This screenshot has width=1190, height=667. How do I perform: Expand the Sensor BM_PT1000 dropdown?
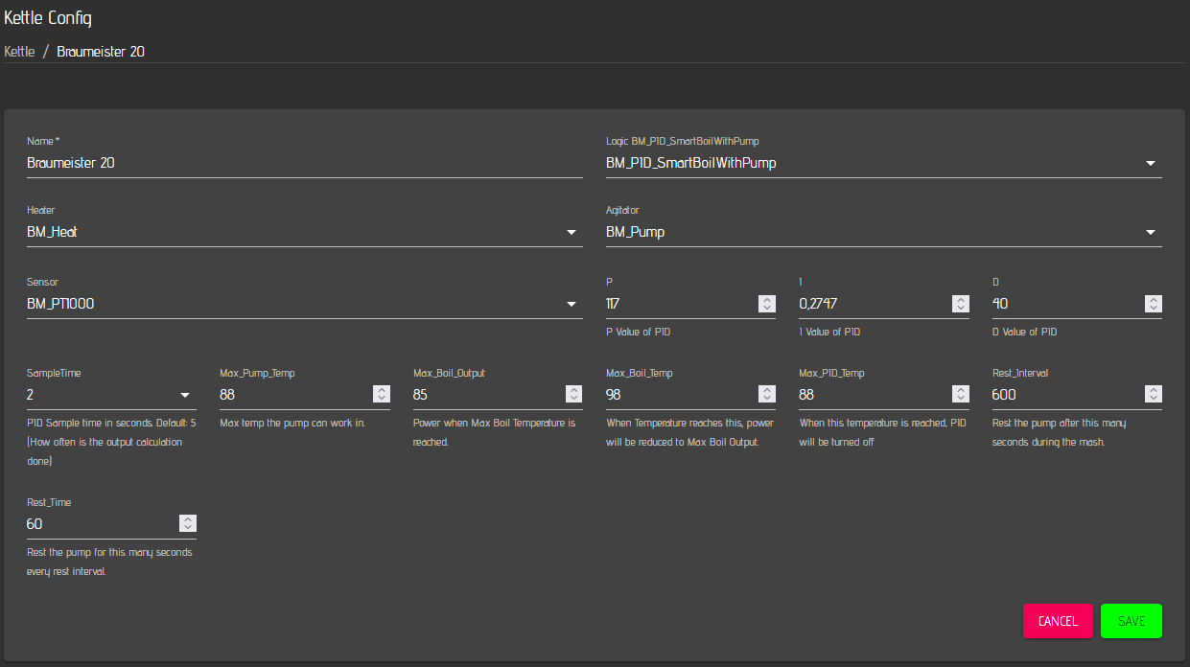pyautogui.click(x=572, y=304)
